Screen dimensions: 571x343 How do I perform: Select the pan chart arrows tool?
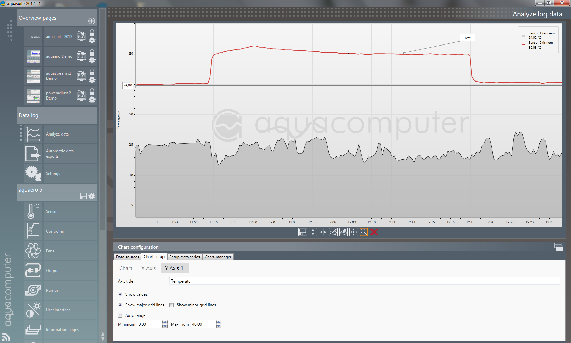pyautogui.click(x=353, y=232)
